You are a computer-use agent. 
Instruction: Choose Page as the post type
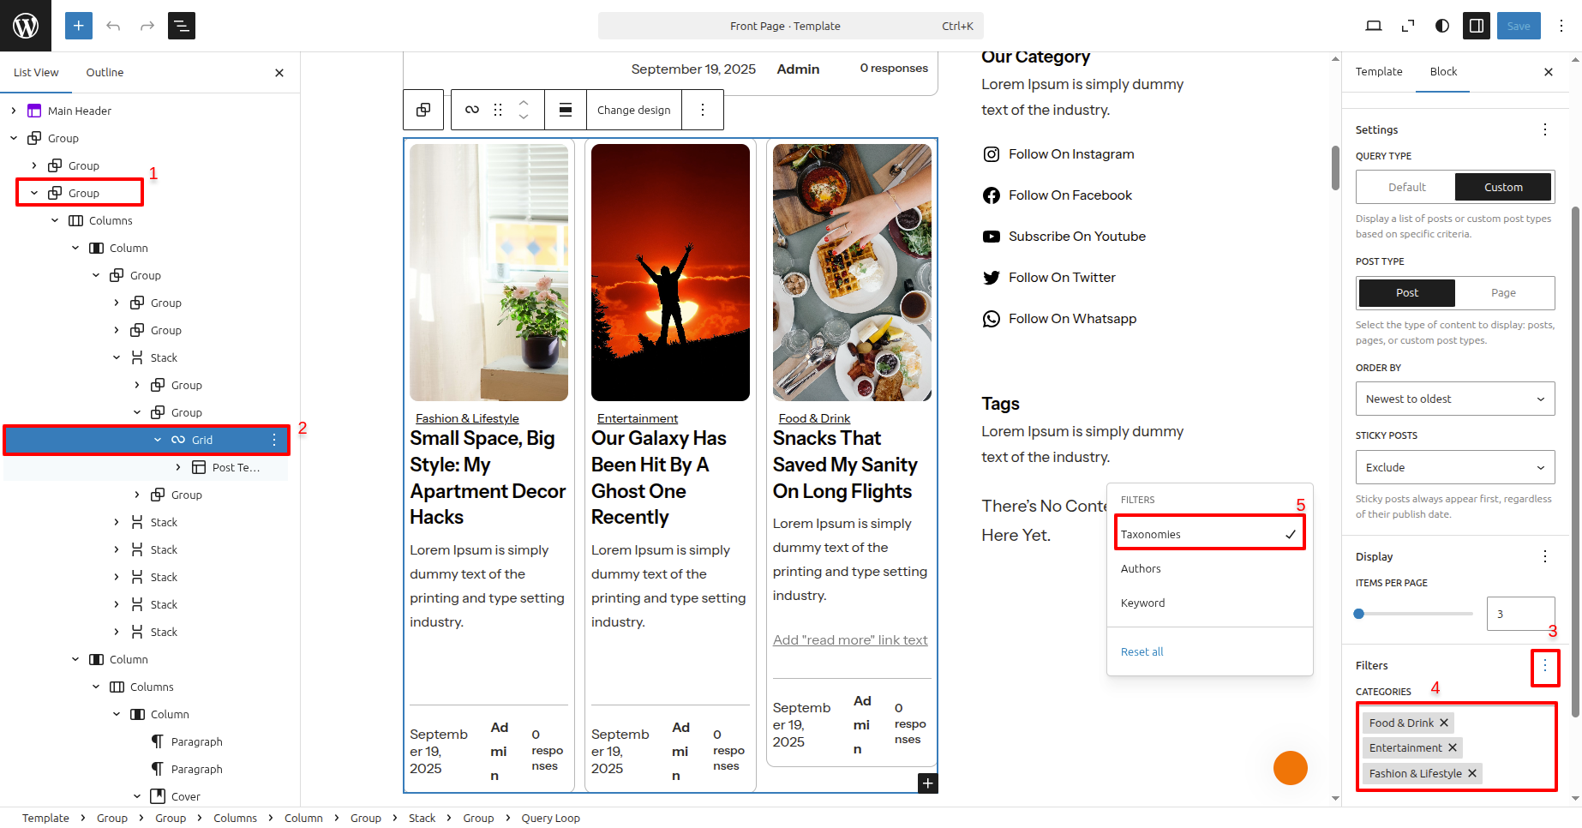click(1503, 293)
